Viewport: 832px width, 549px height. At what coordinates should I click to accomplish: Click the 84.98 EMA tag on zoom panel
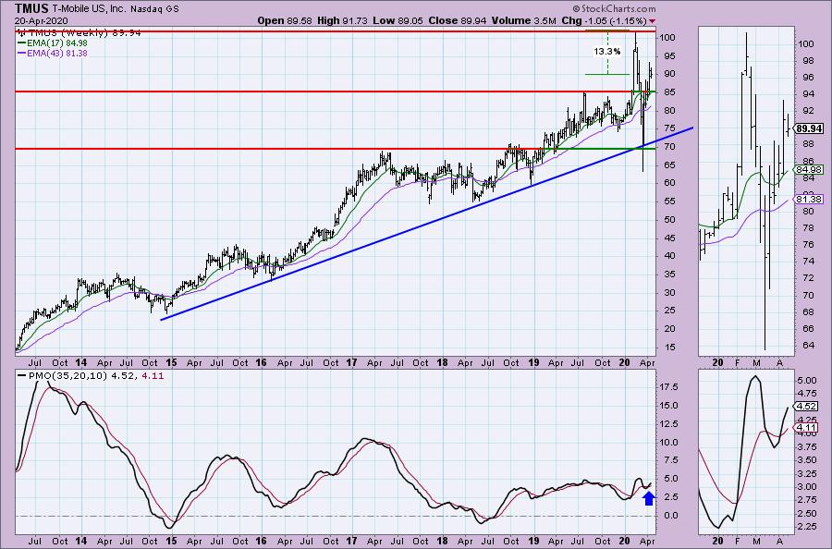pyautogui.click(x=809, y=170)
